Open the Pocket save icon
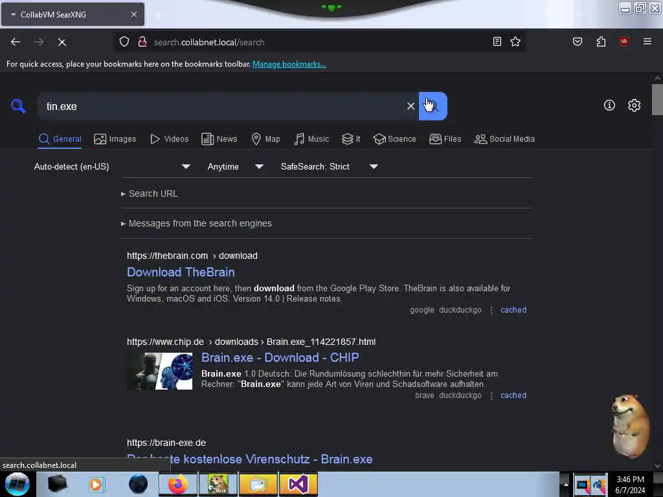The width and height of the screenshot is (663, 497). pos(577,41)
